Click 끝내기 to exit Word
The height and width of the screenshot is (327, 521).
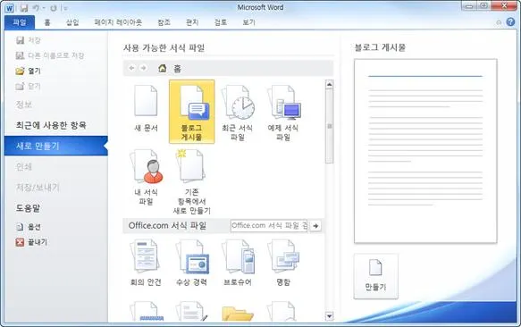pos(32,242)
